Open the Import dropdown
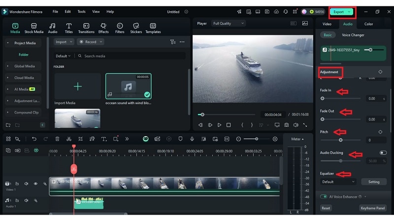 (64, 42)
